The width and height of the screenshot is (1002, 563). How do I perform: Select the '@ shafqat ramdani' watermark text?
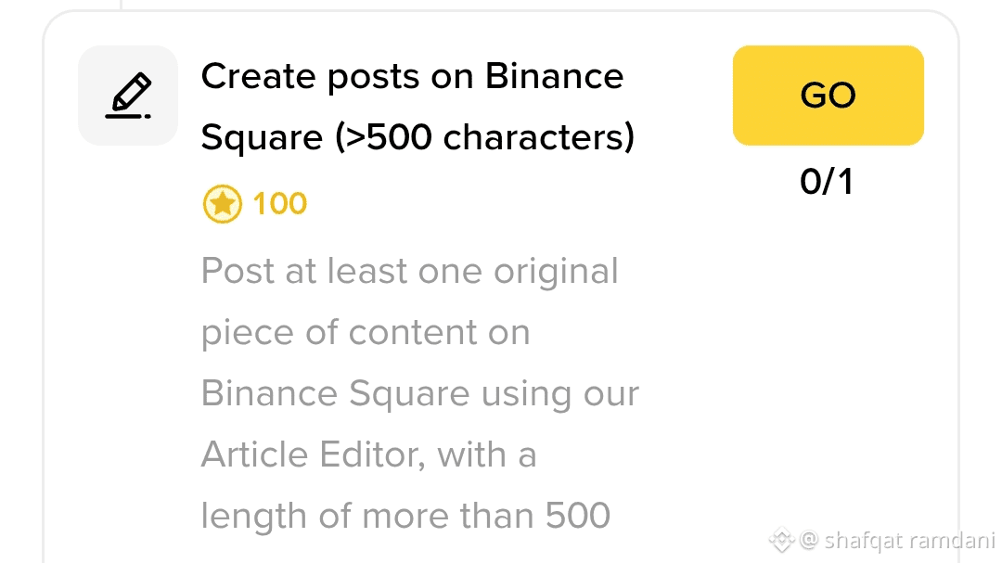pos(897,541)
